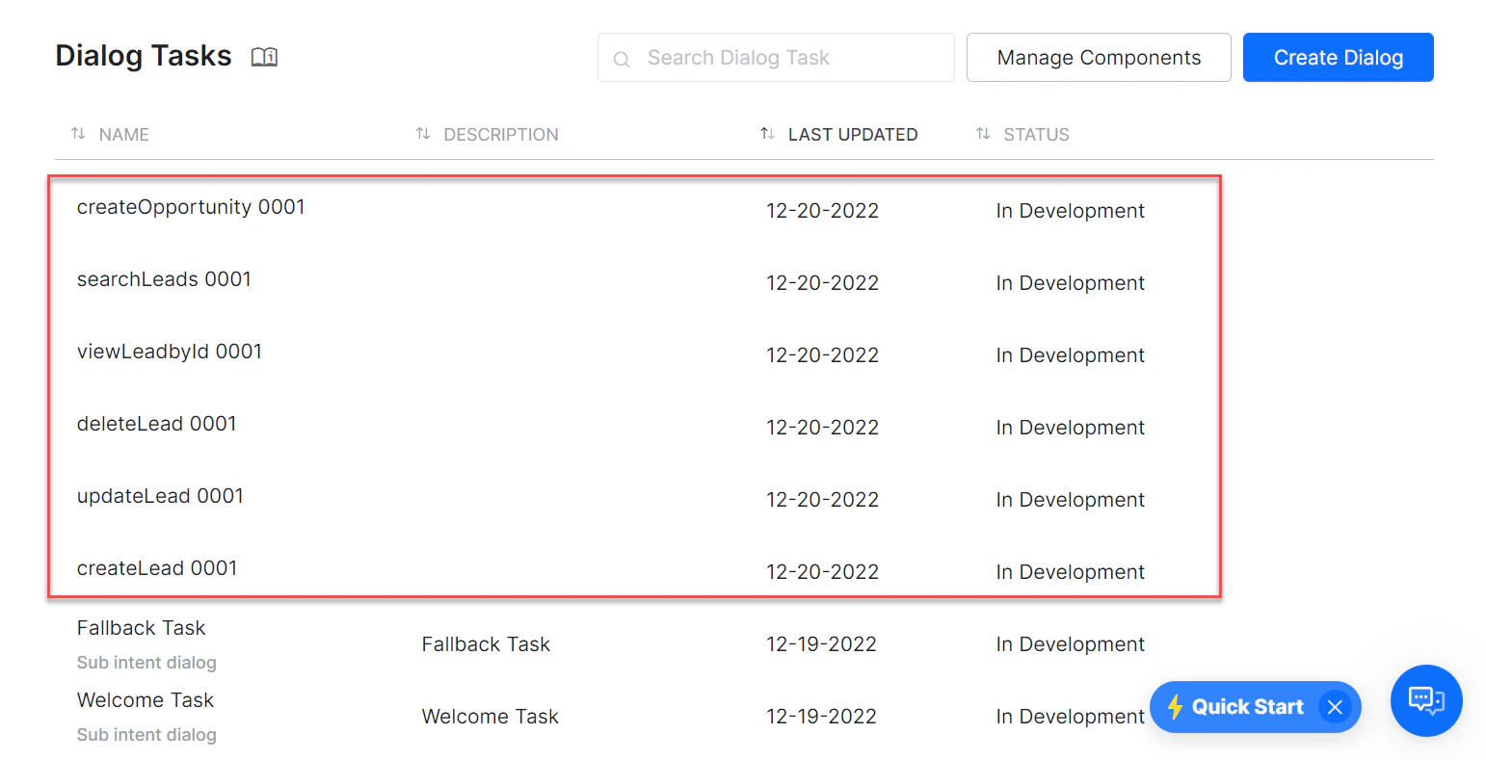This screenshot has width=1486, height=760.
Task: Toggle sorting on the NAME column
Action: click(78, 134)
